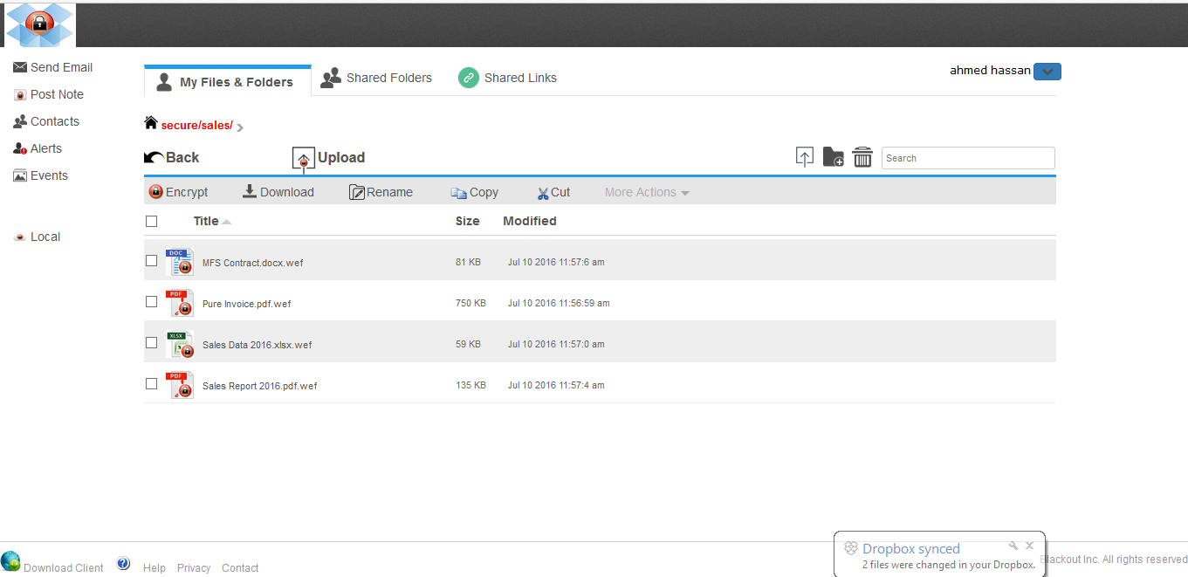Check the select-all files checkbox
Screen dimensions: 1188x577
(x=151, y=221)
